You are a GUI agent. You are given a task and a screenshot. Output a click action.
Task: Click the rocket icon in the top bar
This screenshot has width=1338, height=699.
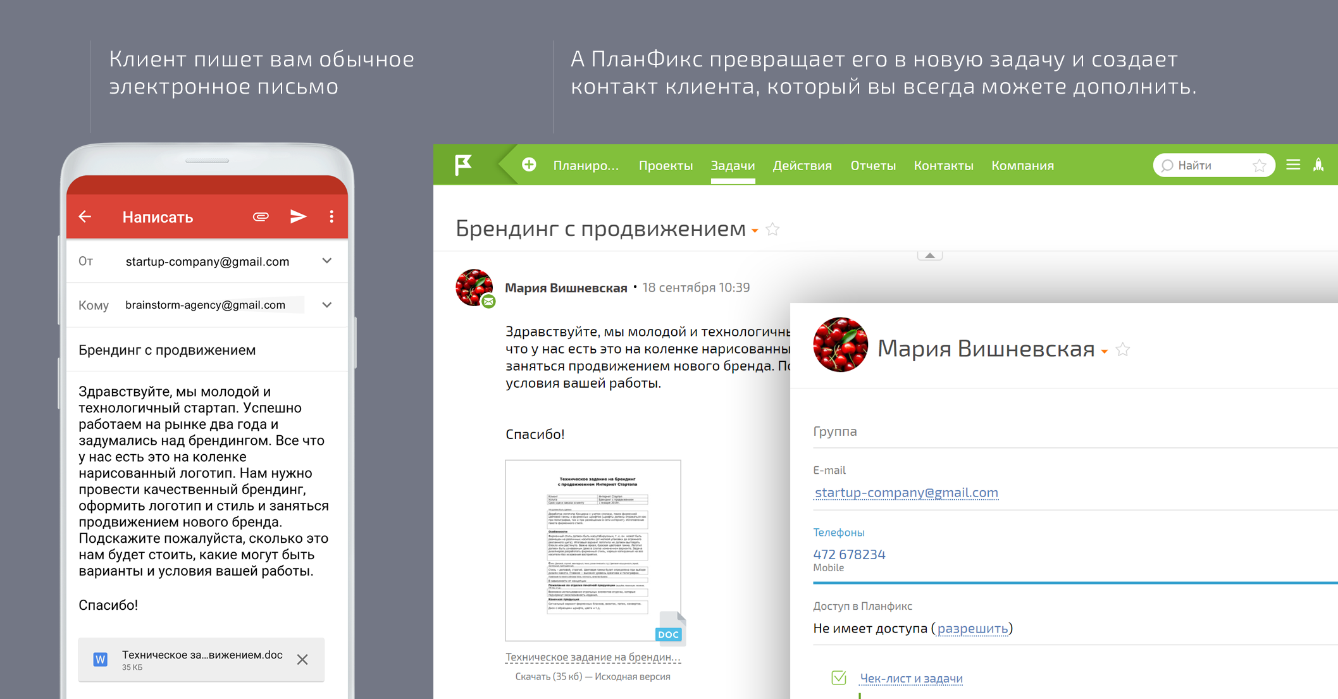1318,165
